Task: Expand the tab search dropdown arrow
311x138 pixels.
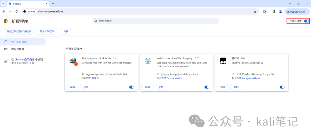Action: tap(3, 4)
